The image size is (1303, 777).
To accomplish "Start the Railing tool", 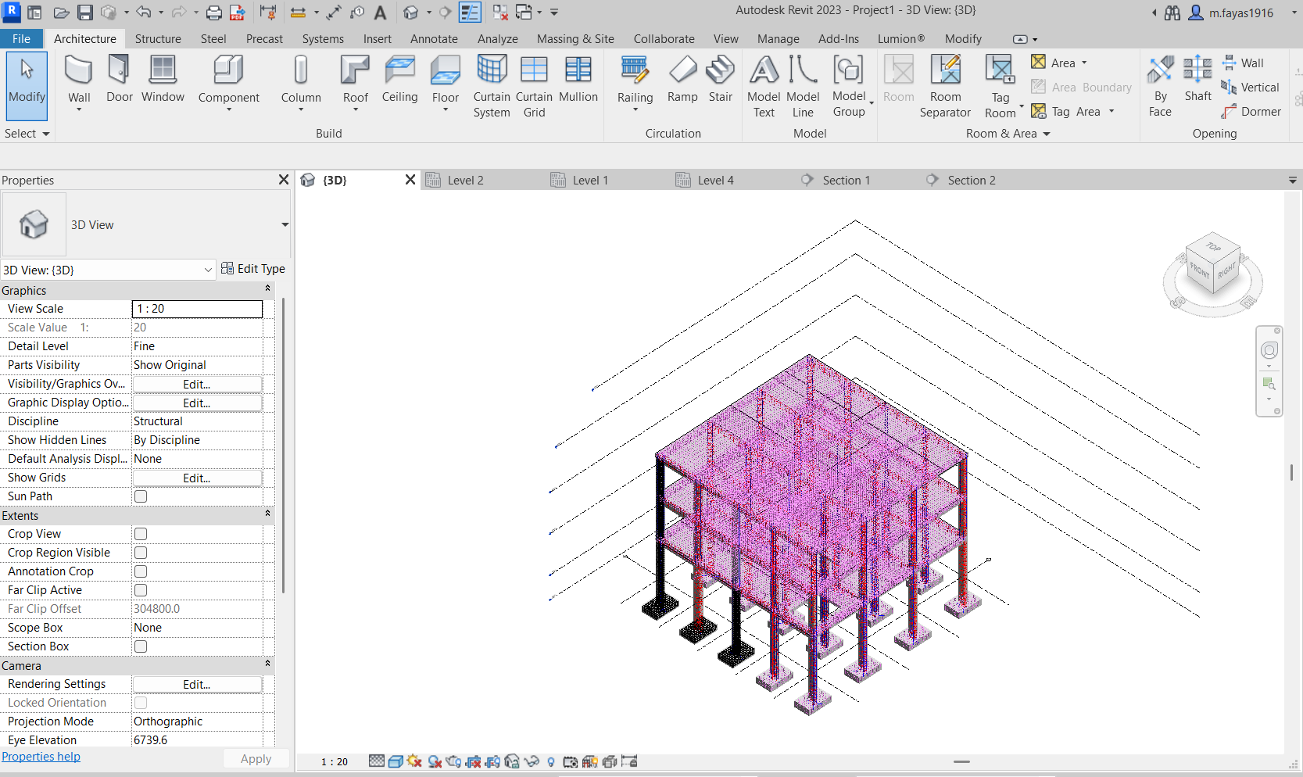I will point(635,78).
